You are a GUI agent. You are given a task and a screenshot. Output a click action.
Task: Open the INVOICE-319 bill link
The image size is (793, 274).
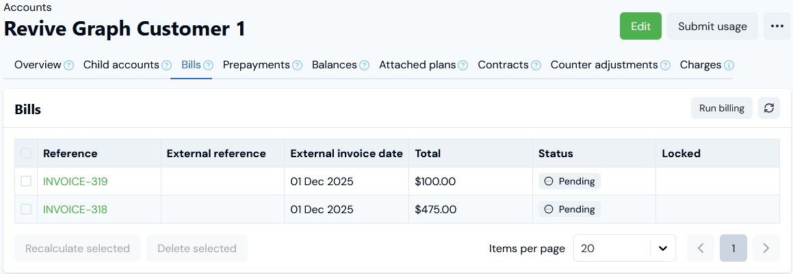tap(75, 181)
